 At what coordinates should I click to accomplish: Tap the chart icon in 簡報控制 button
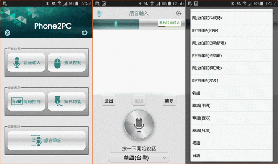(17, 101)
